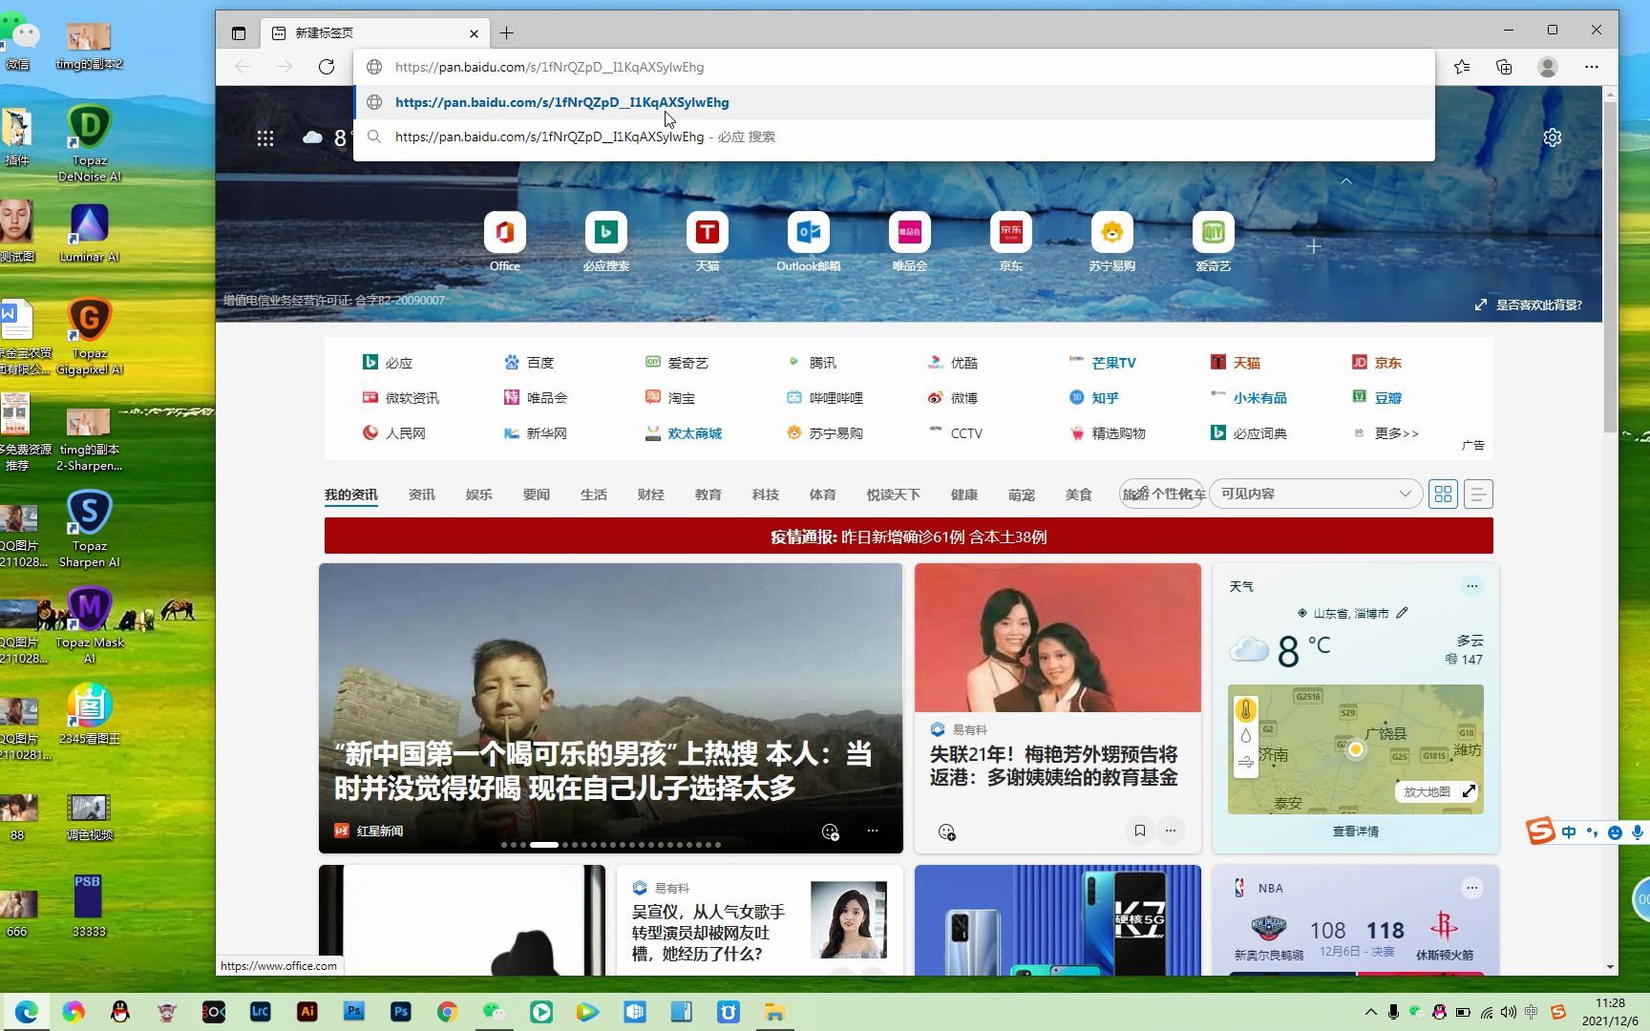Switch to the 娱乐 feed tab
This screenshot has height=1031, width=1650.
[478, 494]
